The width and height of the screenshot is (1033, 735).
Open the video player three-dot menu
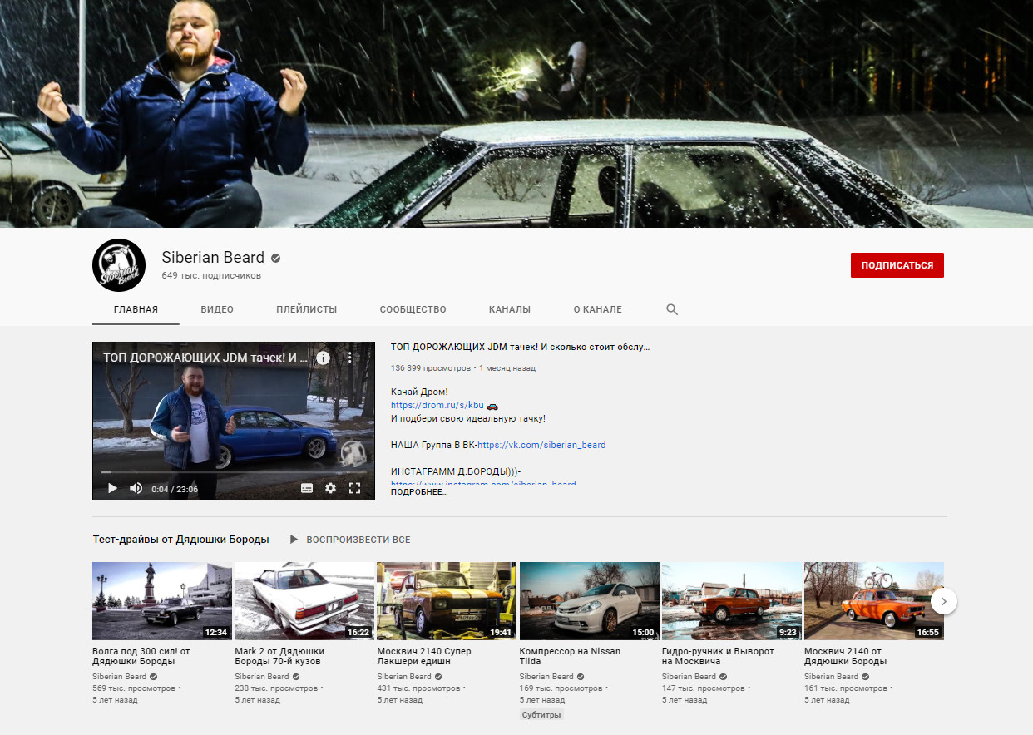(350, 358)
